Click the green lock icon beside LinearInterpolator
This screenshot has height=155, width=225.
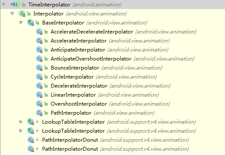click(x=46, y=95)
